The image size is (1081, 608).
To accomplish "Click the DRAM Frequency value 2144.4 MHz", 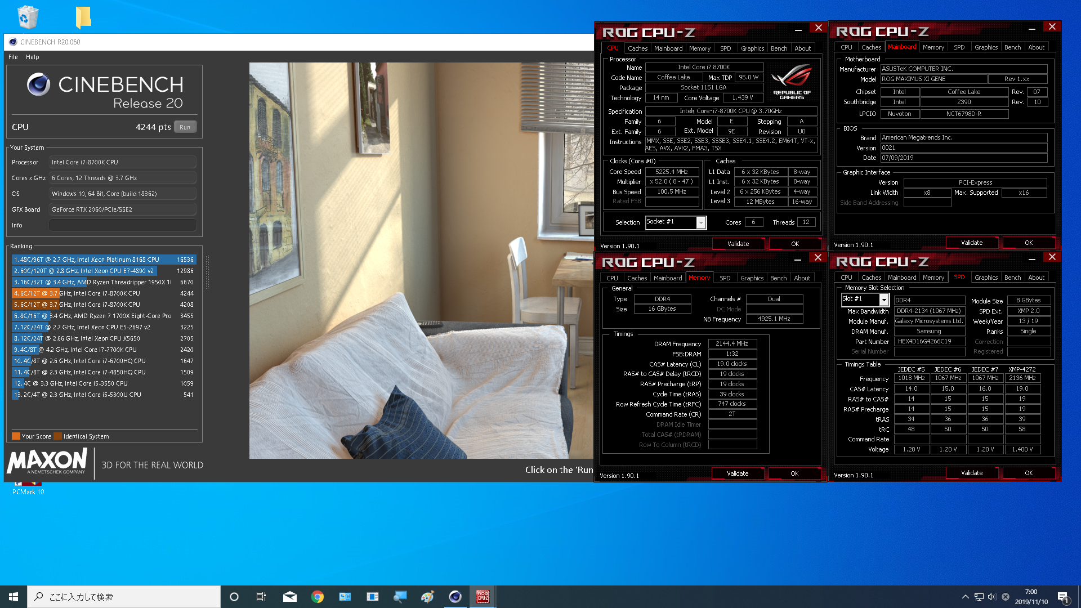I will tap(732, 343).
